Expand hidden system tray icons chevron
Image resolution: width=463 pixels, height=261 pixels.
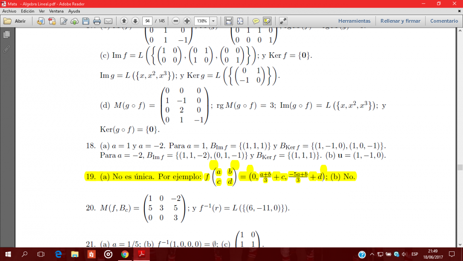click(372, 254)
